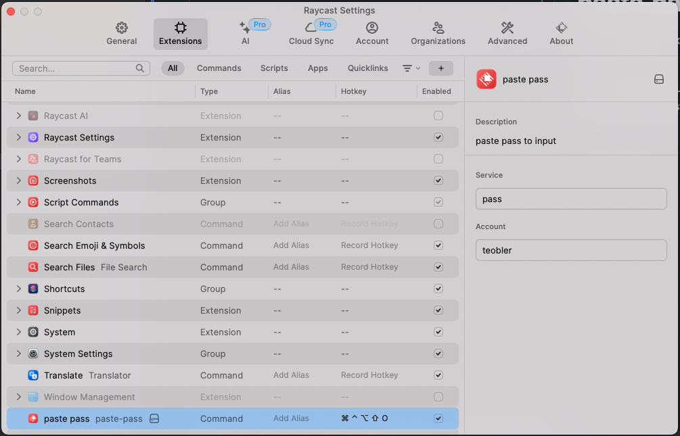Open the filter options dropdown
Image resolution: width=680 pixels, height=436 pixels.
tap(411, 68)
